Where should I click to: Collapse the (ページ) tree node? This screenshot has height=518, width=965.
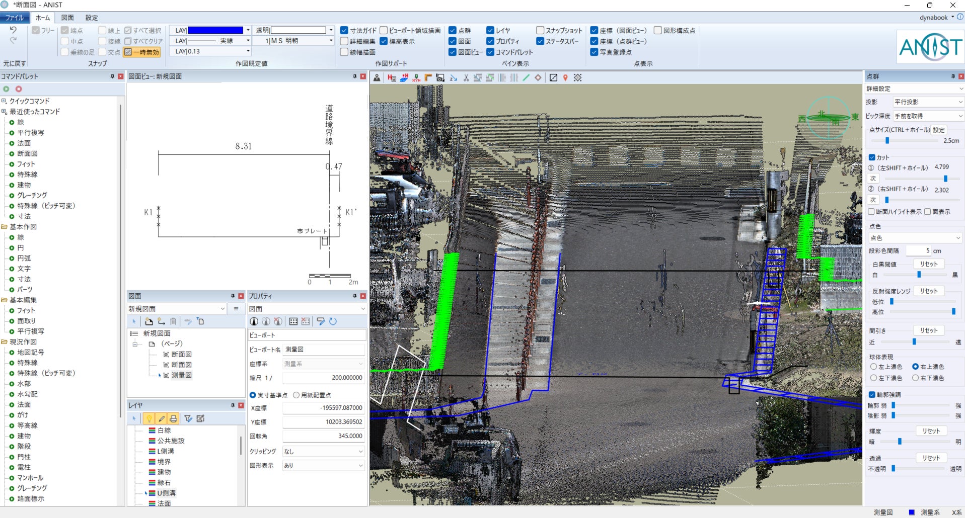[135, 344]
